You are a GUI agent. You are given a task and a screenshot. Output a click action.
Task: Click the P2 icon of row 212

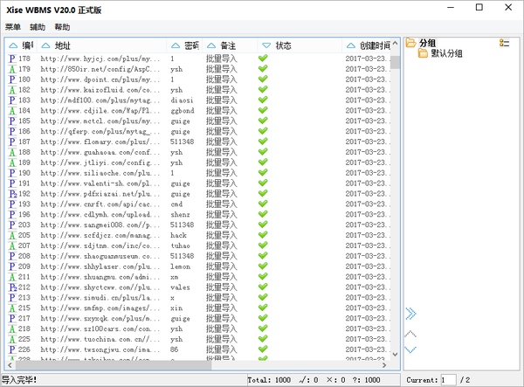coord(13,287)
